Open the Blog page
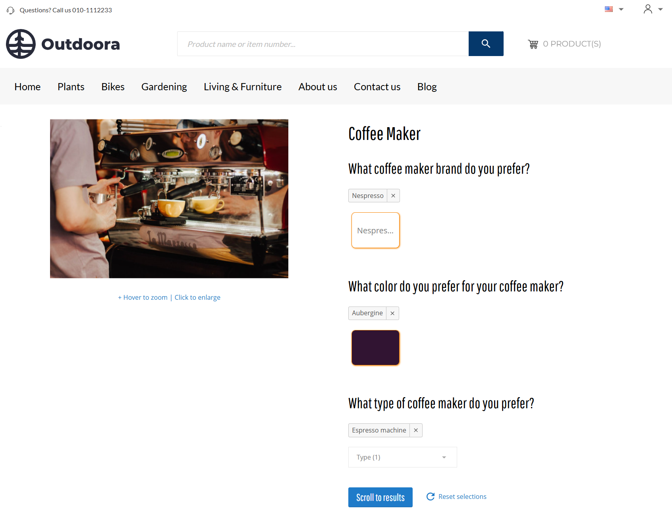 click(x=427, y=87)
